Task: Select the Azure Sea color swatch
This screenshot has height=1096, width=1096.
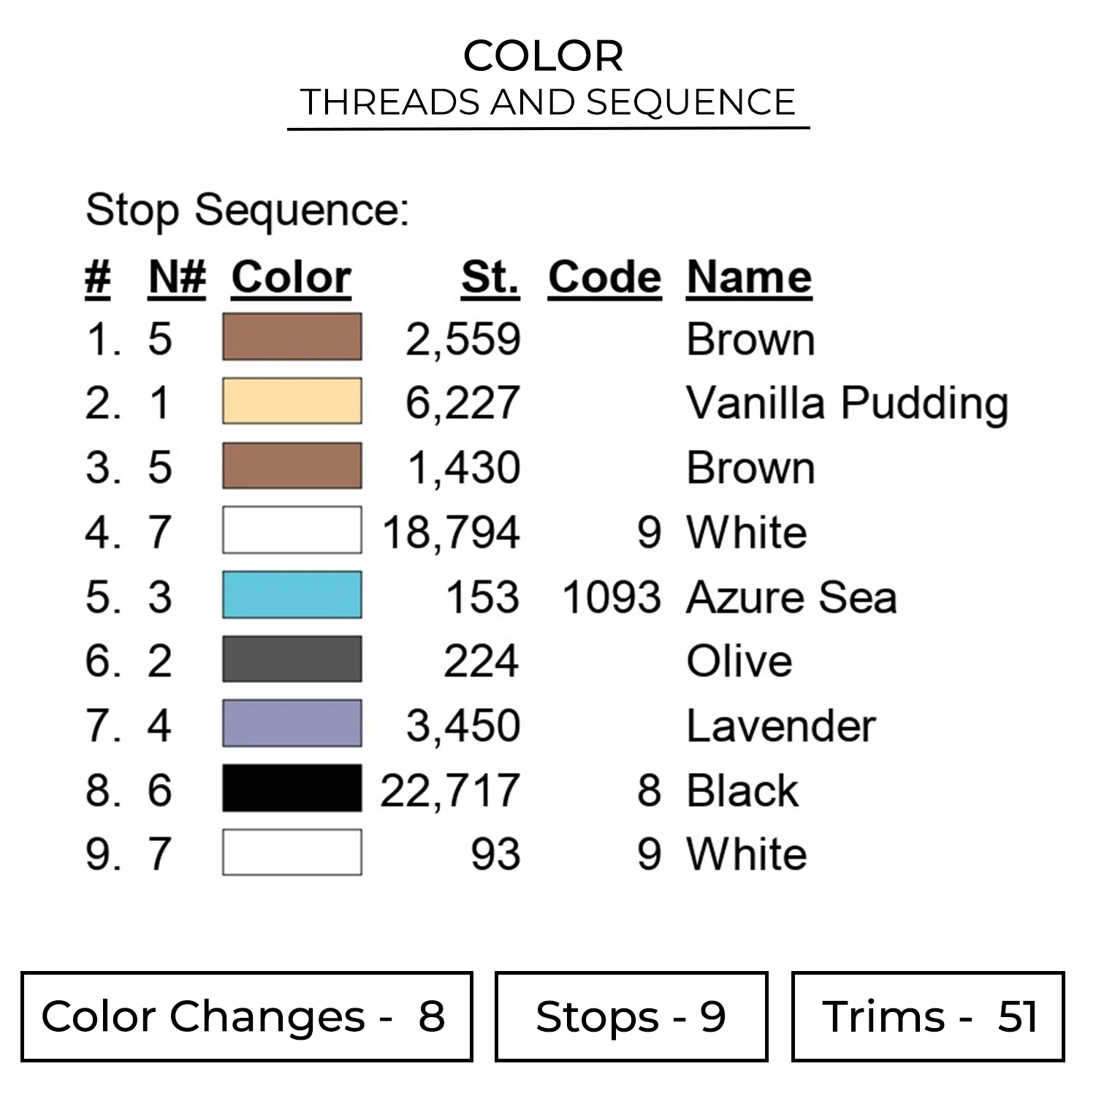Action: click(292, 595)
